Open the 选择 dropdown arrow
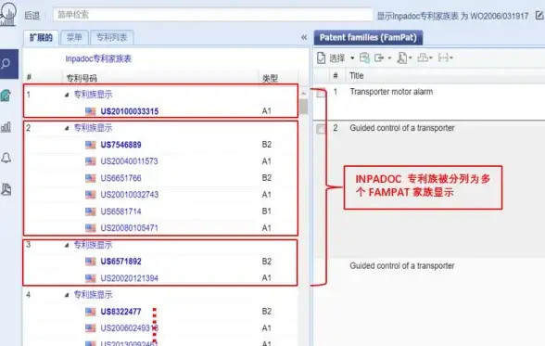545x346 pixels. (x=352, y=58)
